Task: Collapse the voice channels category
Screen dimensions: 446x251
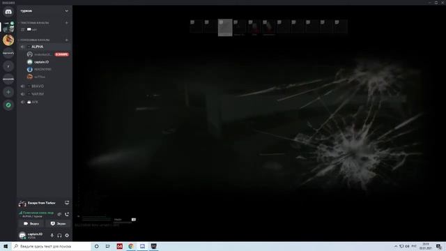Action: click(34, 40)
